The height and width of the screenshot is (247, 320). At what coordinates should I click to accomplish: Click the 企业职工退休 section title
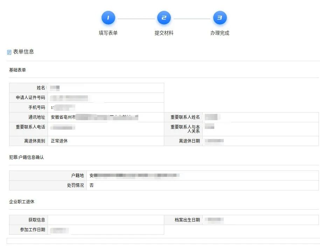(x=22, y=202)
